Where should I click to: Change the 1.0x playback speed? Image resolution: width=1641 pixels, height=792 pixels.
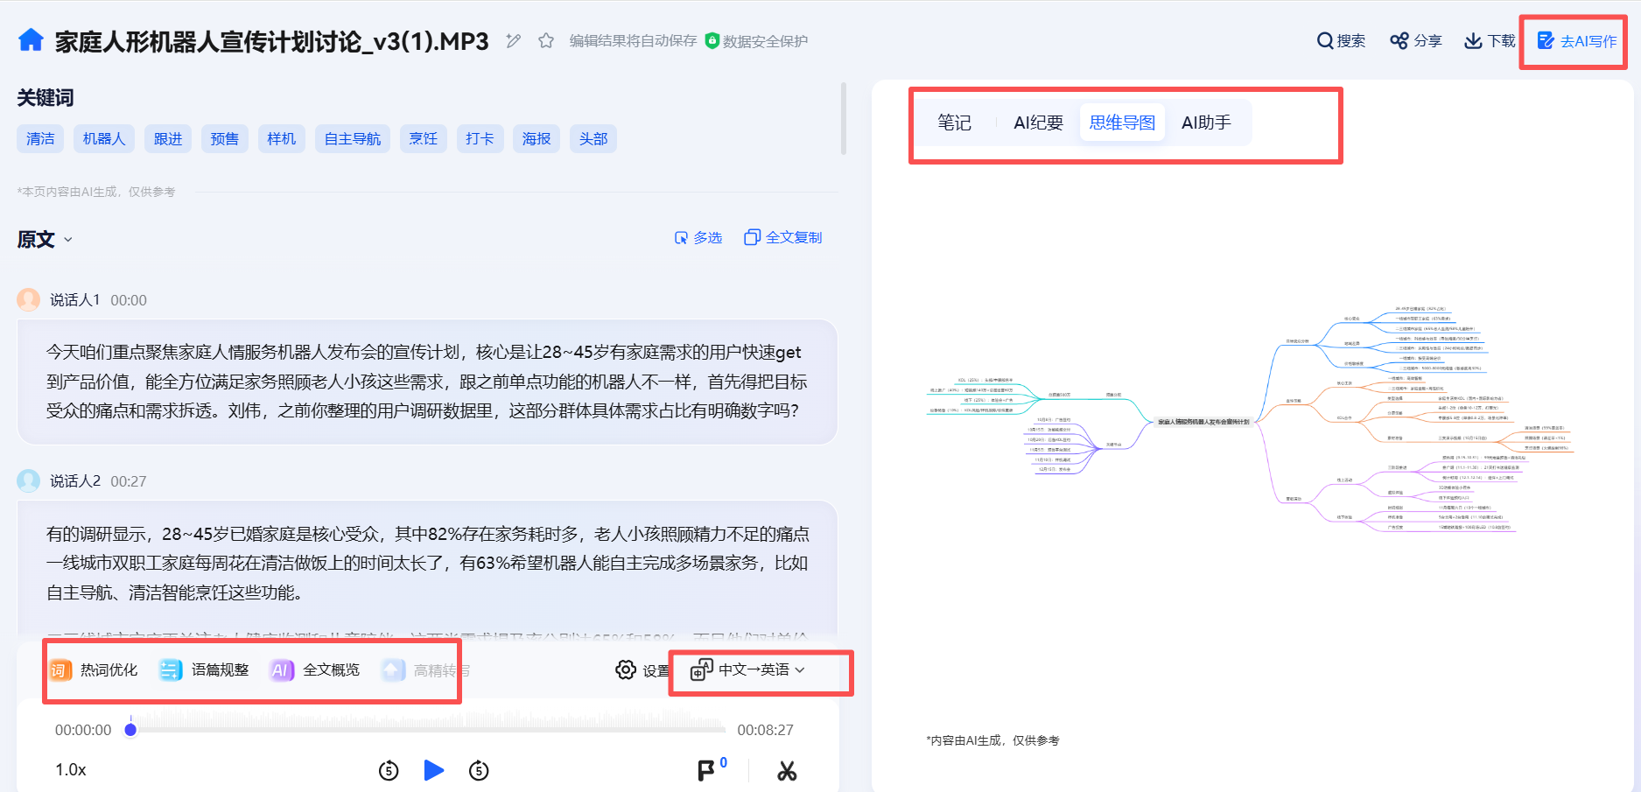point(71,770)
